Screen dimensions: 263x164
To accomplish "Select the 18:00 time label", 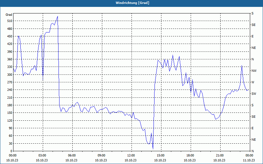I will (x=190, y=155).
